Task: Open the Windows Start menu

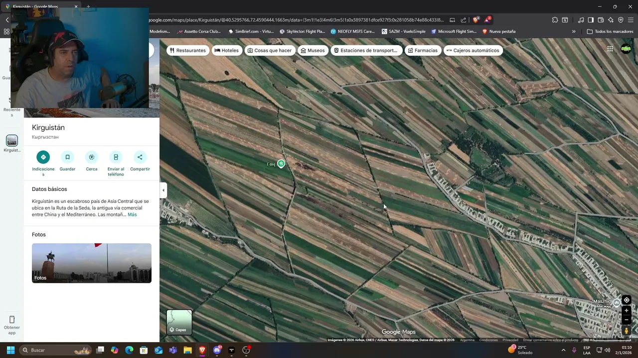Action: click(x=10, y=350)
